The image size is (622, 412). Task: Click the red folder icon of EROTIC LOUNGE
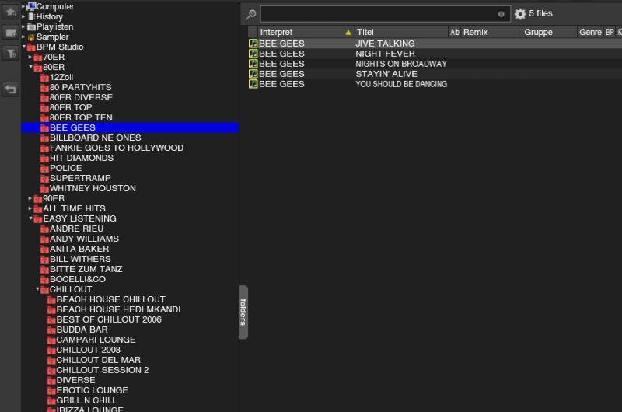click(51, 390)
